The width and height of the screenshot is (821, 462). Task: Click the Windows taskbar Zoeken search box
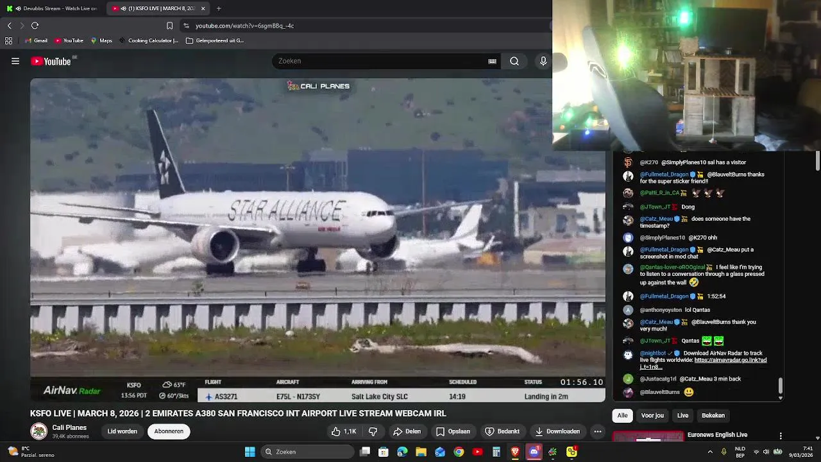click(x=308, y=452)
